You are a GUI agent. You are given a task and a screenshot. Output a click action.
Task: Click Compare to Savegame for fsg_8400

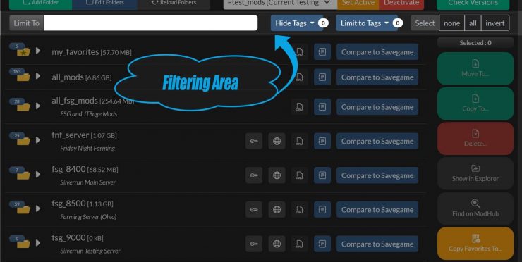377,175
